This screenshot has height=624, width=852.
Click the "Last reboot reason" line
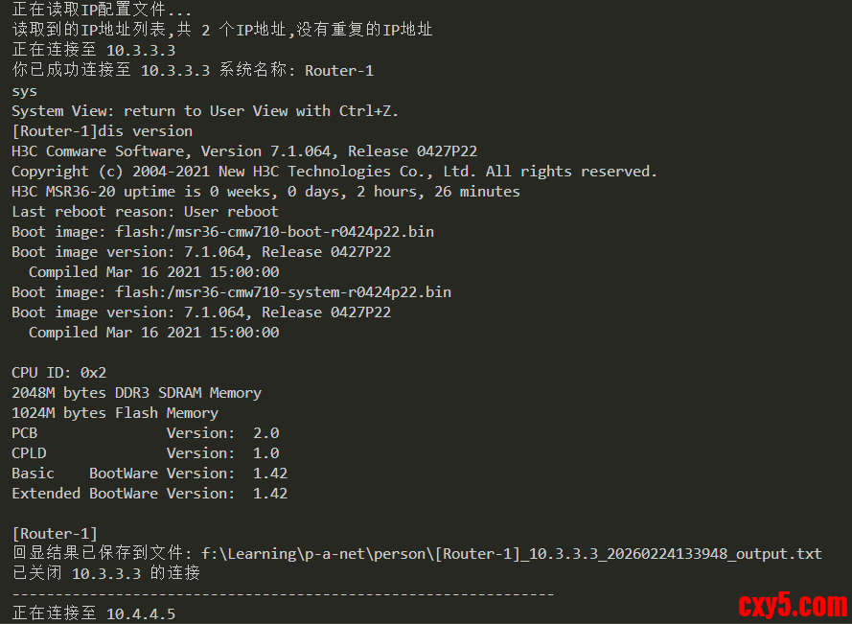click(145, 212)
